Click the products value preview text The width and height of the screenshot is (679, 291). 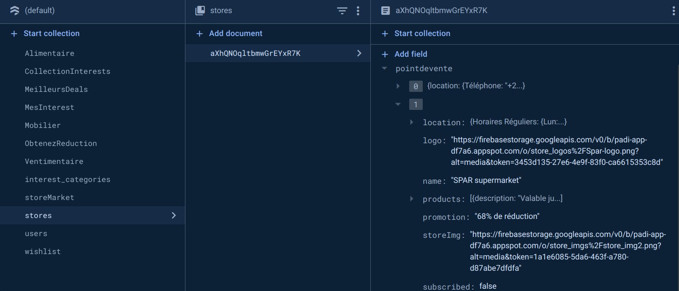point(516,198)
